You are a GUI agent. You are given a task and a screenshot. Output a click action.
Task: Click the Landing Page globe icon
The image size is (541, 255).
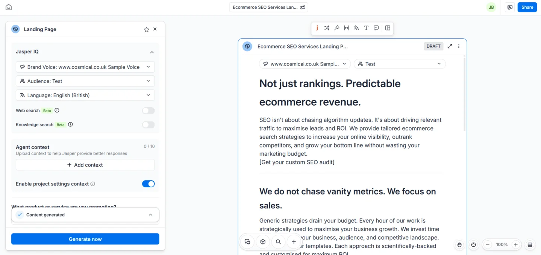(15, 29)
